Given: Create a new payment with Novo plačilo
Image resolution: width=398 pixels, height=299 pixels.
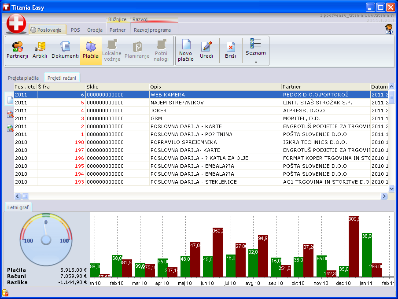Looking at the screenshot, I should point(186,51).
